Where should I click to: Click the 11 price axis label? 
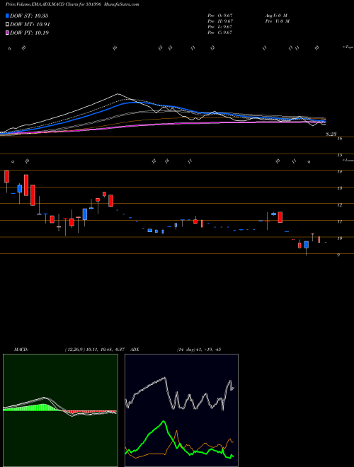tap(339, 222)
